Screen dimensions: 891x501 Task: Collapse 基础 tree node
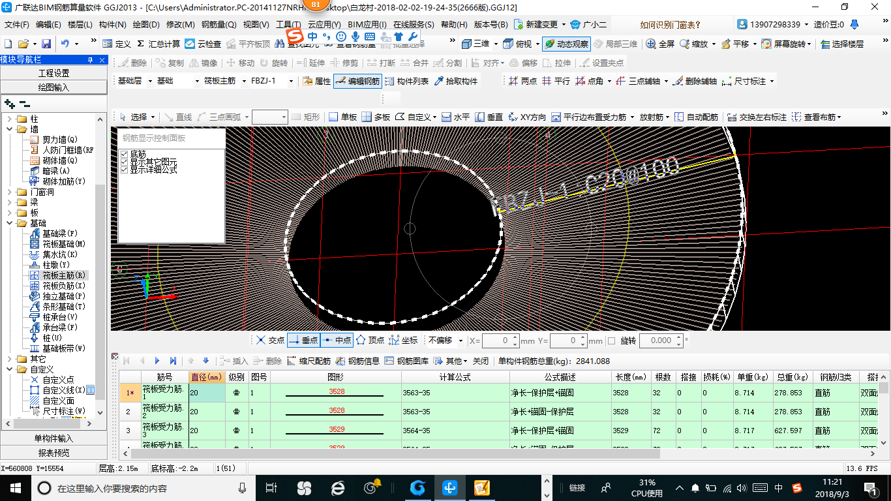10,223
